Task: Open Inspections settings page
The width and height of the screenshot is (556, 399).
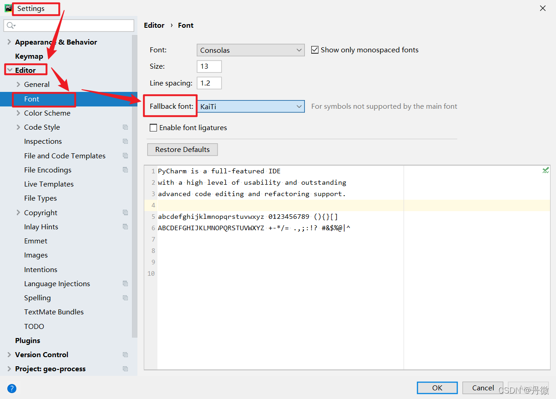Action: pos(43,141)
